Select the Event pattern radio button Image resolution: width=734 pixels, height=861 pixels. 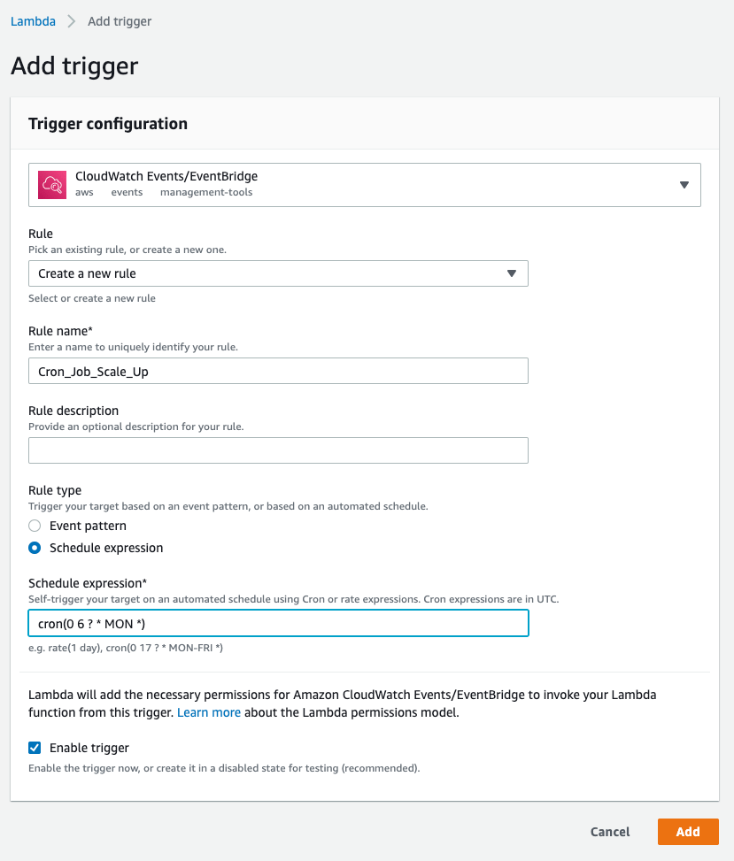(35, 526)
